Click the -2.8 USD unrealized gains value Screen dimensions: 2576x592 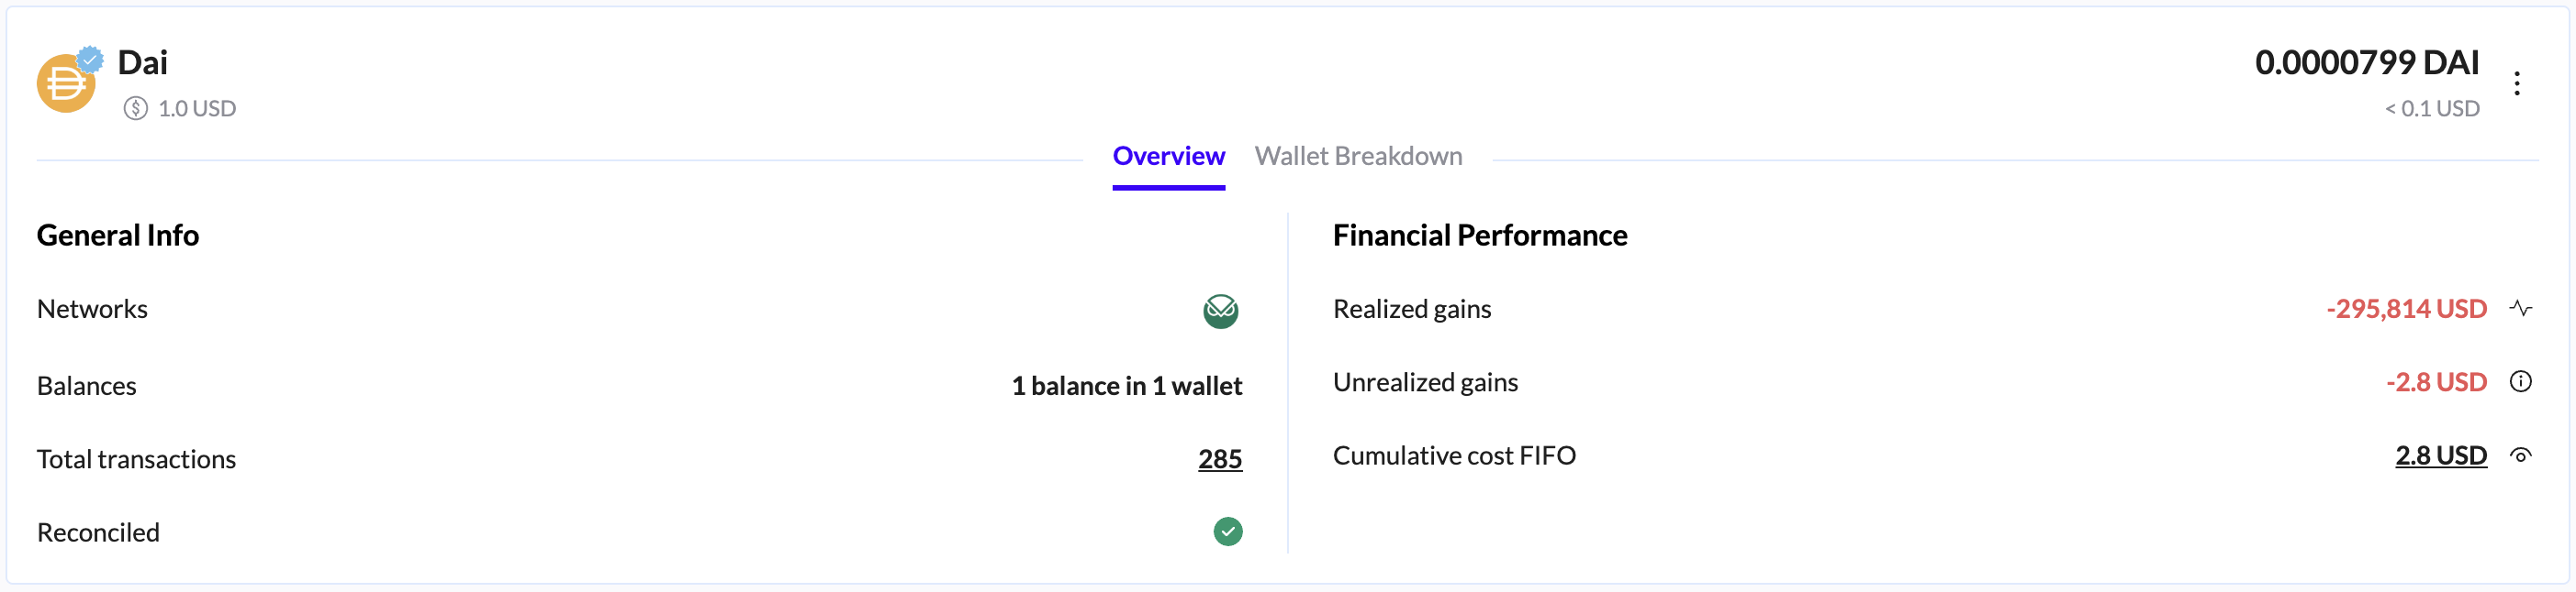click(2436, 382)
